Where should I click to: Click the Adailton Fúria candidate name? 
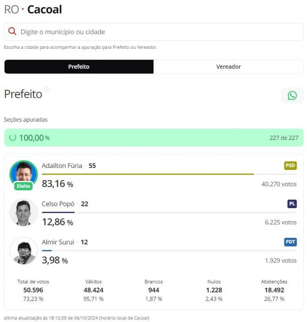coord(62,166)
